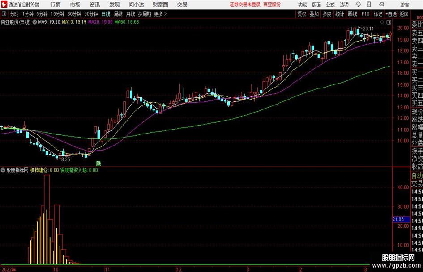Open the customer service headset icon
This screenshot has width=423, height=272.
point(358,4)
